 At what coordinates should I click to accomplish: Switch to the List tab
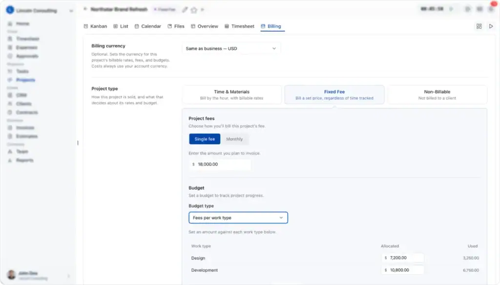(121, 26)
